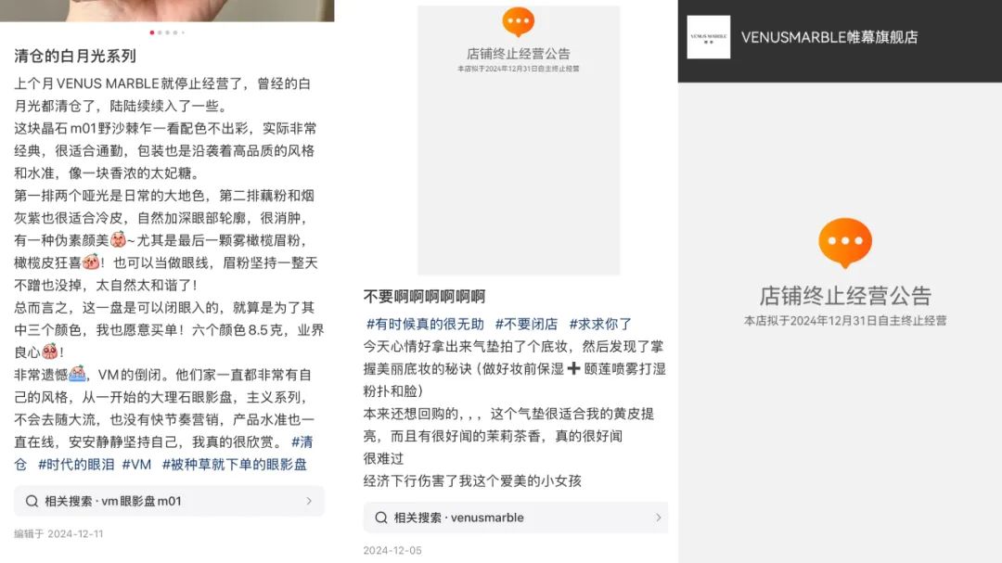
Task: Open hashtag #VM
Action: [x=136, y=465]
